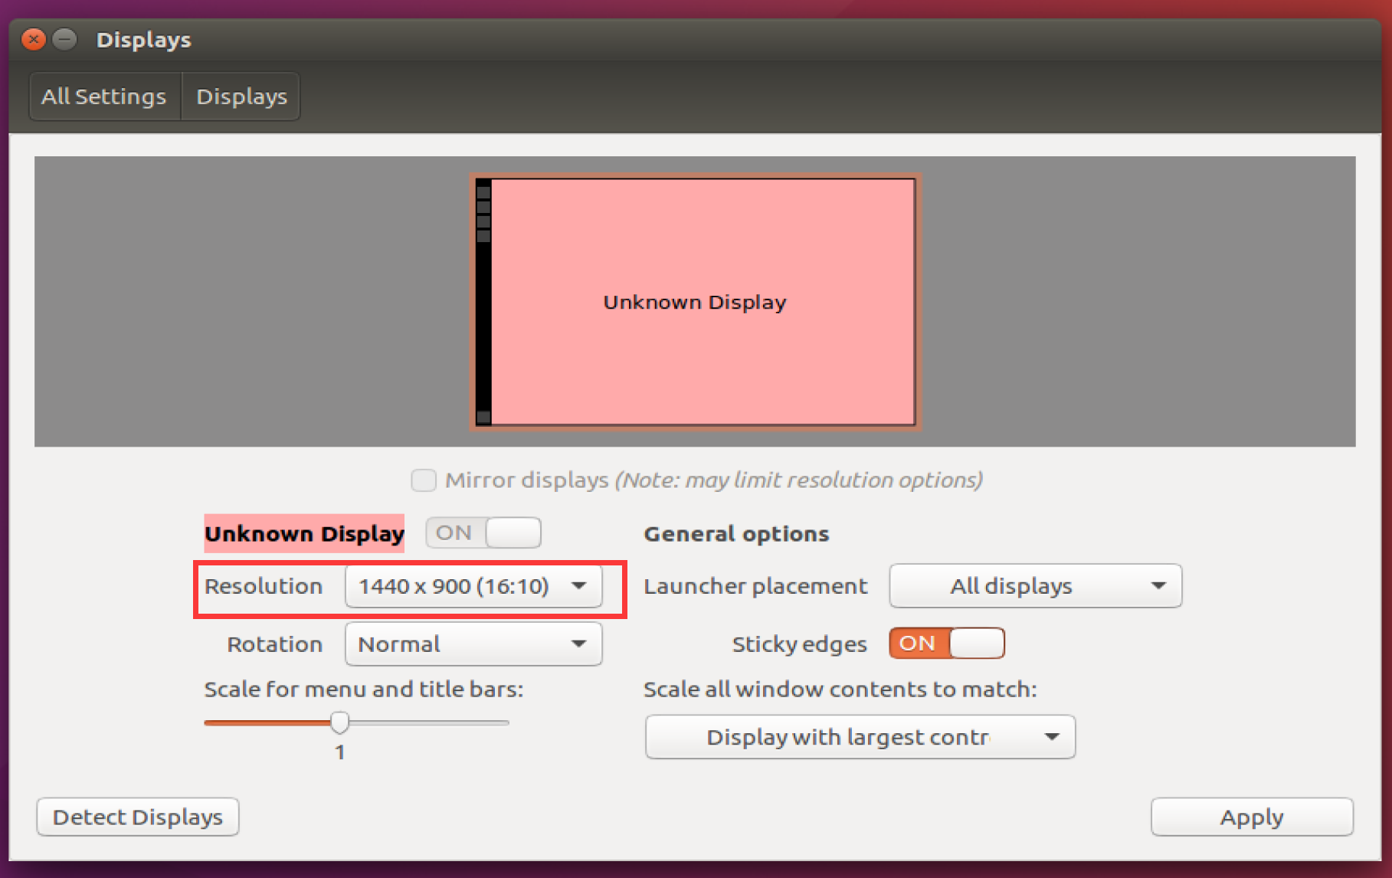Click the Displays breadcrumb button
This screenshot has height=878, width=1392.
pyautogui.click(x=241, y=97)
